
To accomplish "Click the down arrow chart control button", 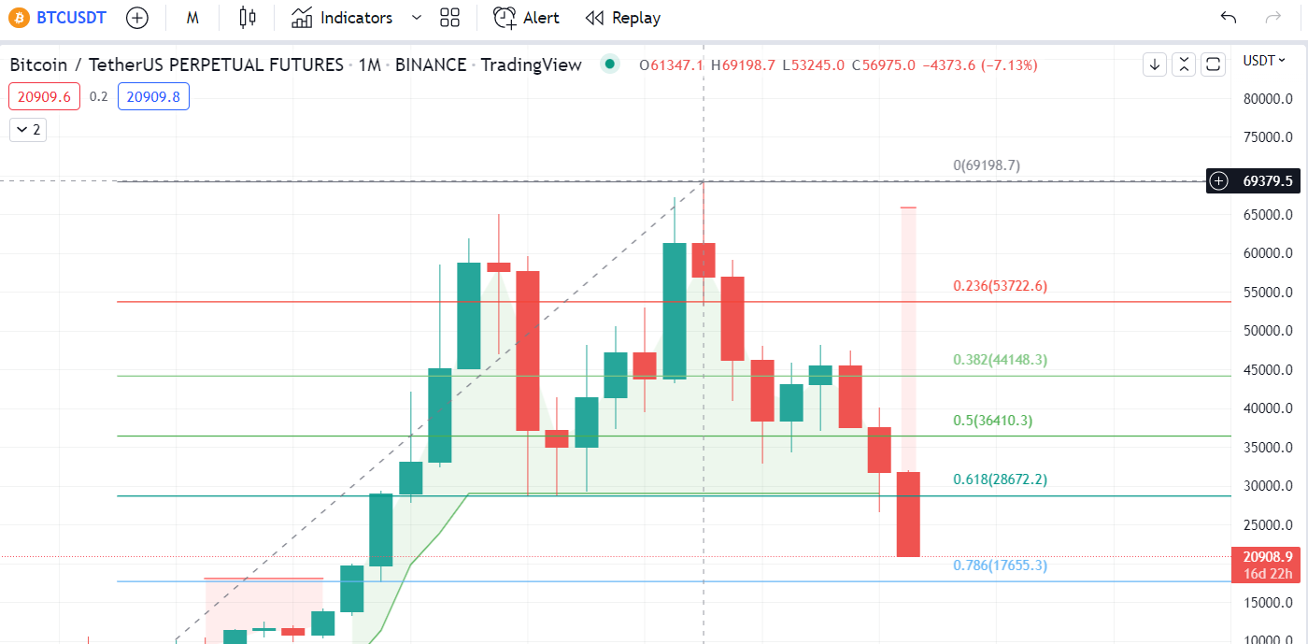I will point(1155,64).
